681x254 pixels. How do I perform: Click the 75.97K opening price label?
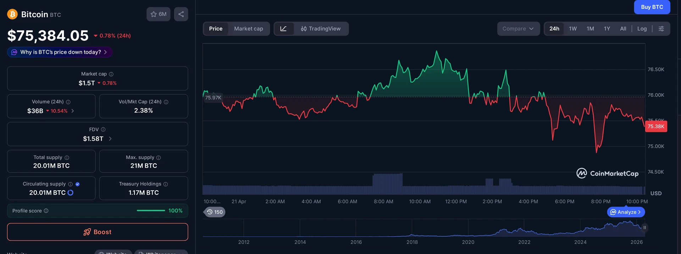point(213,98)
